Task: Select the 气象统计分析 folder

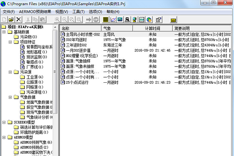Action: click(36, 117)
